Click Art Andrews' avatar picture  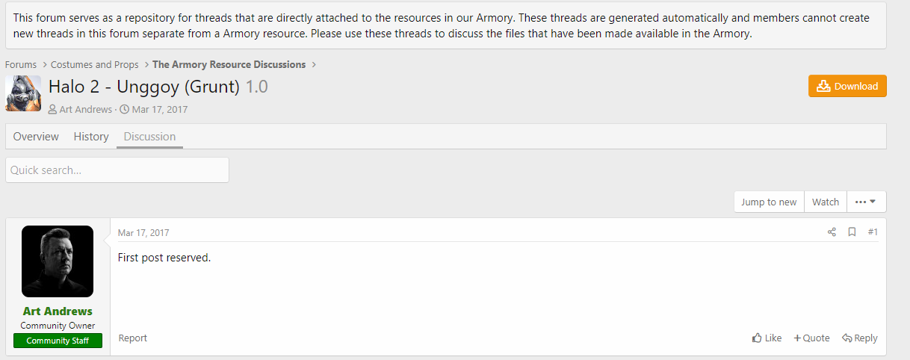(x=58, y=261)
